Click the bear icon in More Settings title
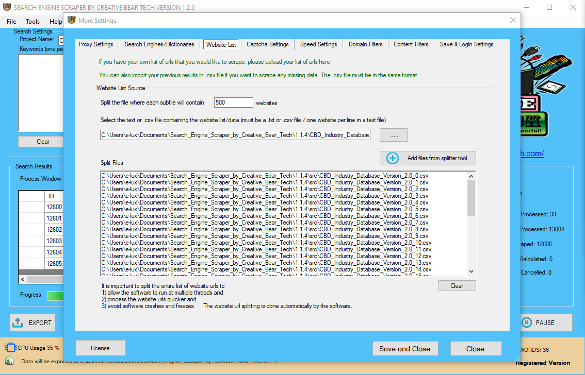585x375 pixels. [x=72, y=21]
